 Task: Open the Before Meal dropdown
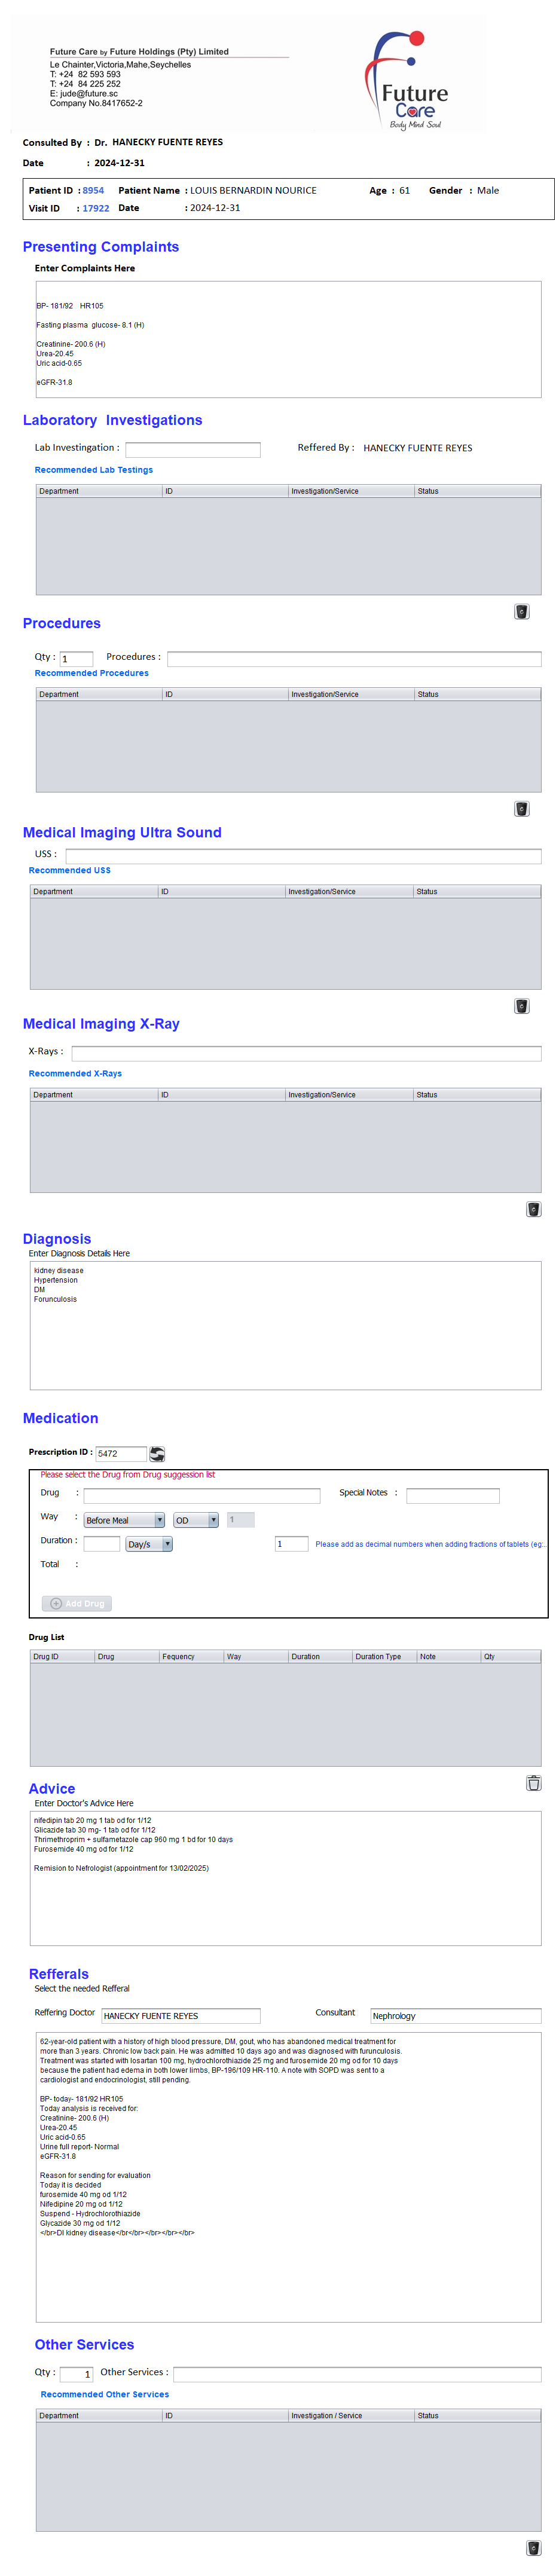(124, 1519)
